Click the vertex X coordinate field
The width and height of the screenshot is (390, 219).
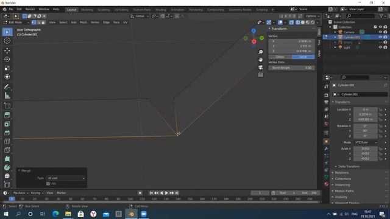click(291, 41)
